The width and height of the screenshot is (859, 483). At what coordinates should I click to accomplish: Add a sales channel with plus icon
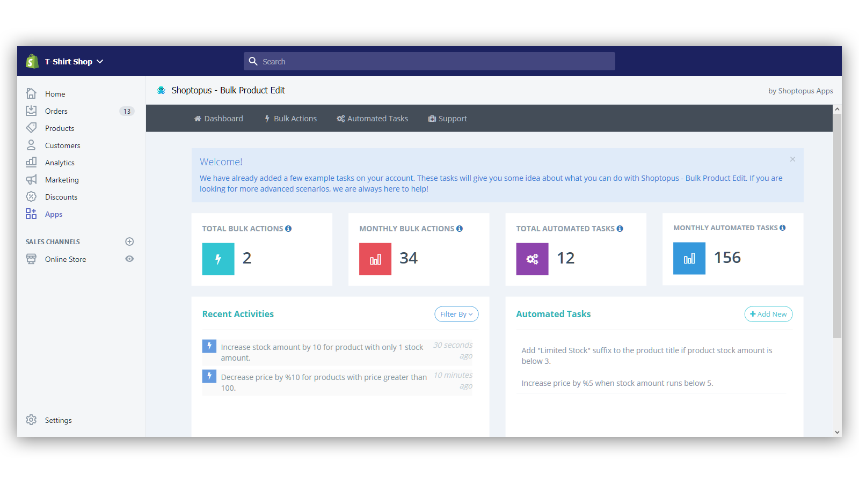tap(129, 241)
